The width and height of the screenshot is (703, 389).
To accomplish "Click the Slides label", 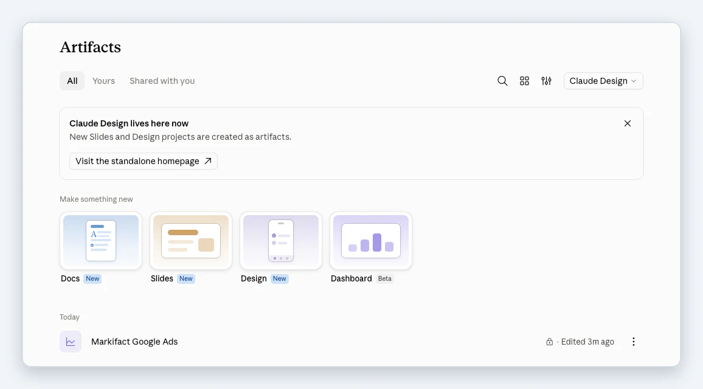I will [162, 278].
